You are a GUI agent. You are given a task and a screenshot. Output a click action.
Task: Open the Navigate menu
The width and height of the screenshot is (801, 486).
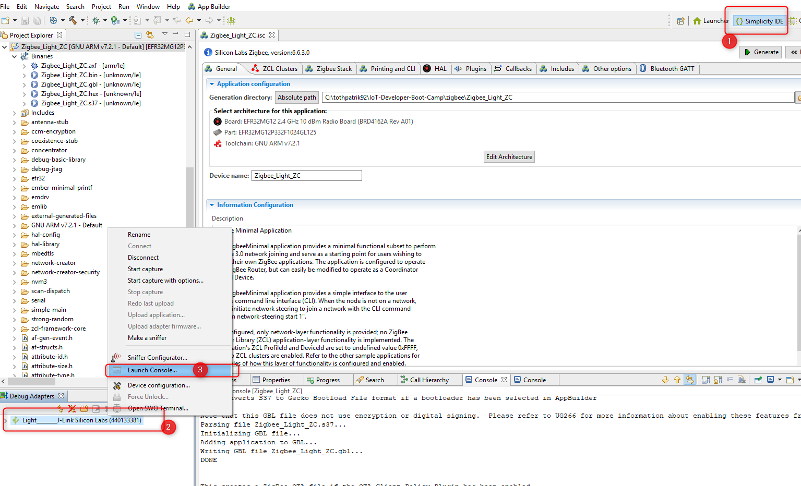[46, 6]
